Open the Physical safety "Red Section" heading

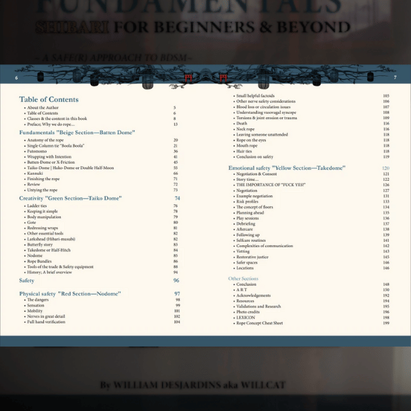(70, 293)
